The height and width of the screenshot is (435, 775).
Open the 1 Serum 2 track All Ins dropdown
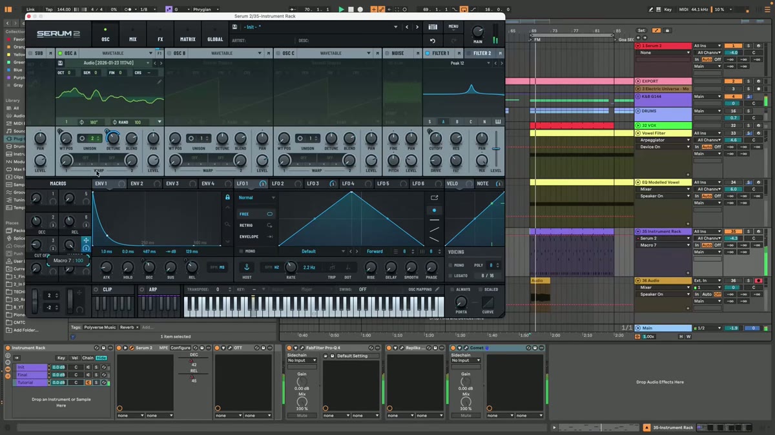pyautogui.click(x=707, y=46)
